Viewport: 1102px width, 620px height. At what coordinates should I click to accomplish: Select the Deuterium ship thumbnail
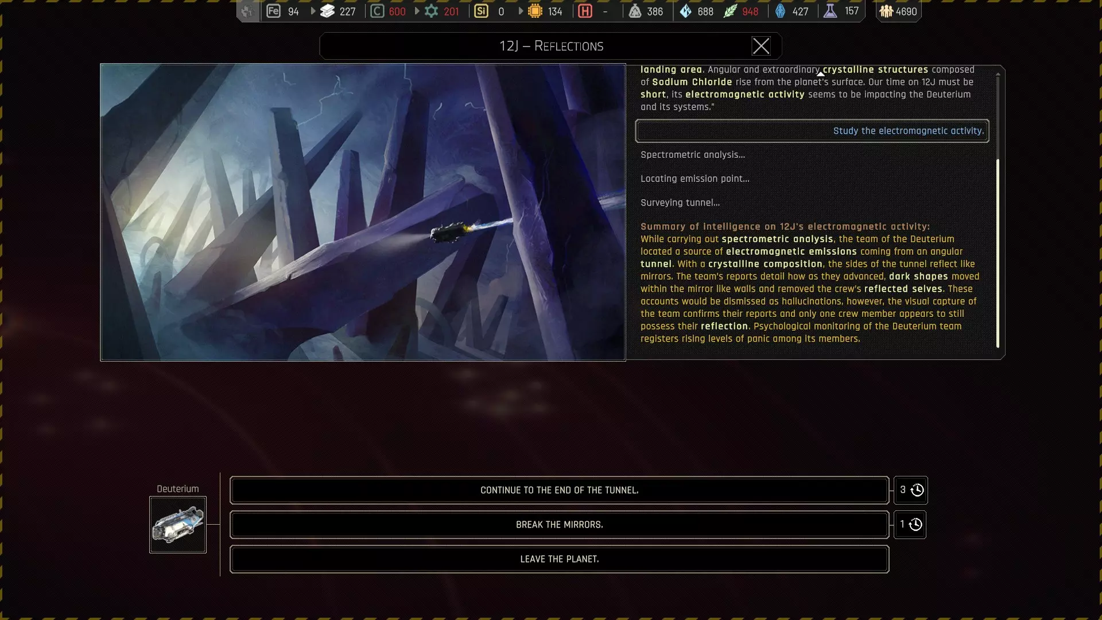[178, 525]
